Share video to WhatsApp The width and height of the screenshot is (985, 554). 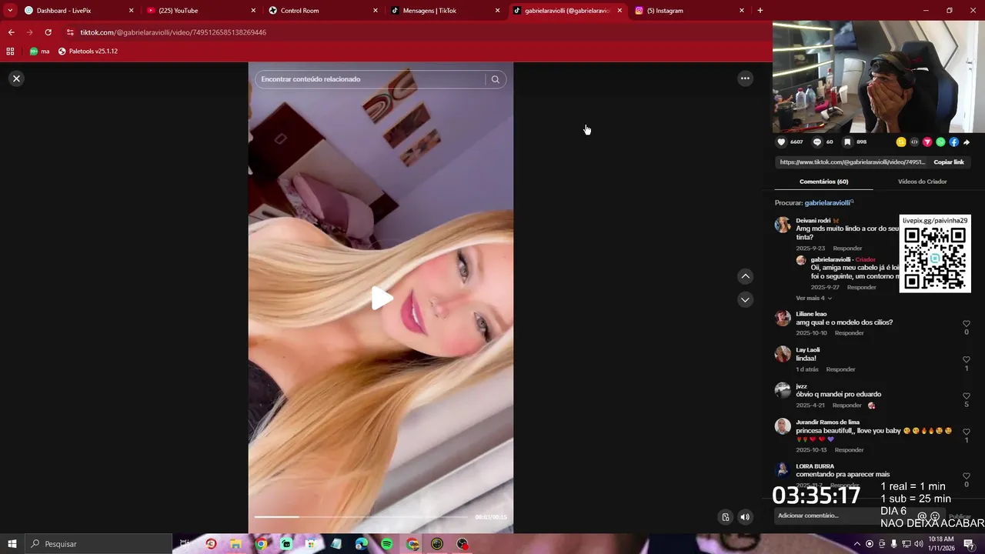(940, 142)
